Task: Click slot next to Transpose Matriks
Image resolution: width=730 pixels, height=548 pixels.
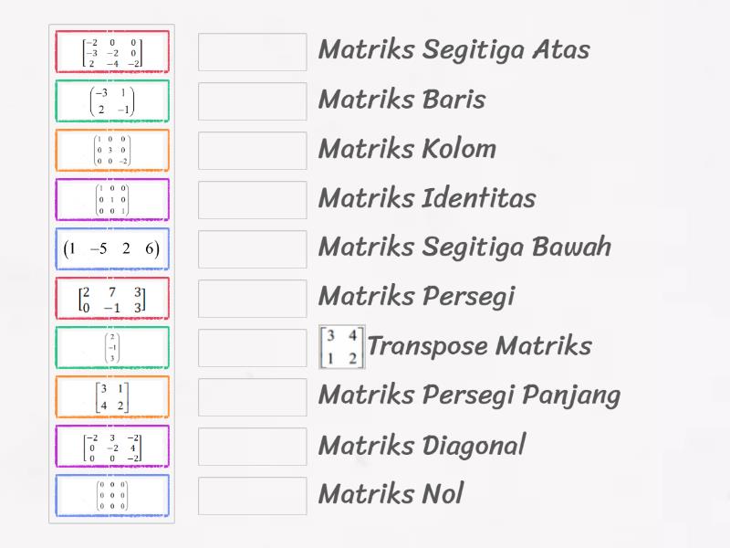Action: 253,348
